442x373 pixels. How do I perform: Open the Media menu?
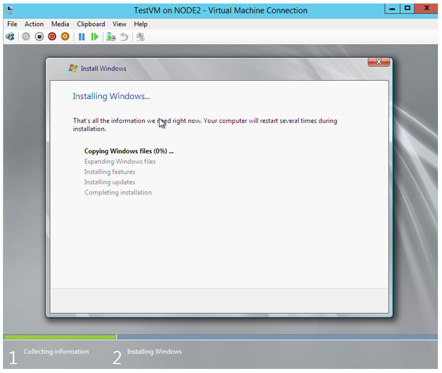click(x=60, y=24)
